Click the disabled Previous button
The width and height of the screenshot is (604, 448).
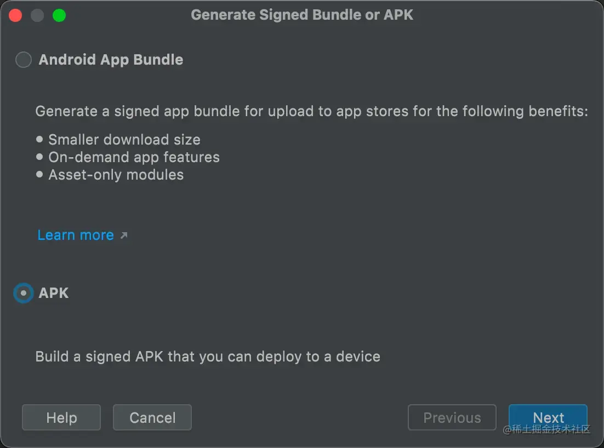point(452,417)
